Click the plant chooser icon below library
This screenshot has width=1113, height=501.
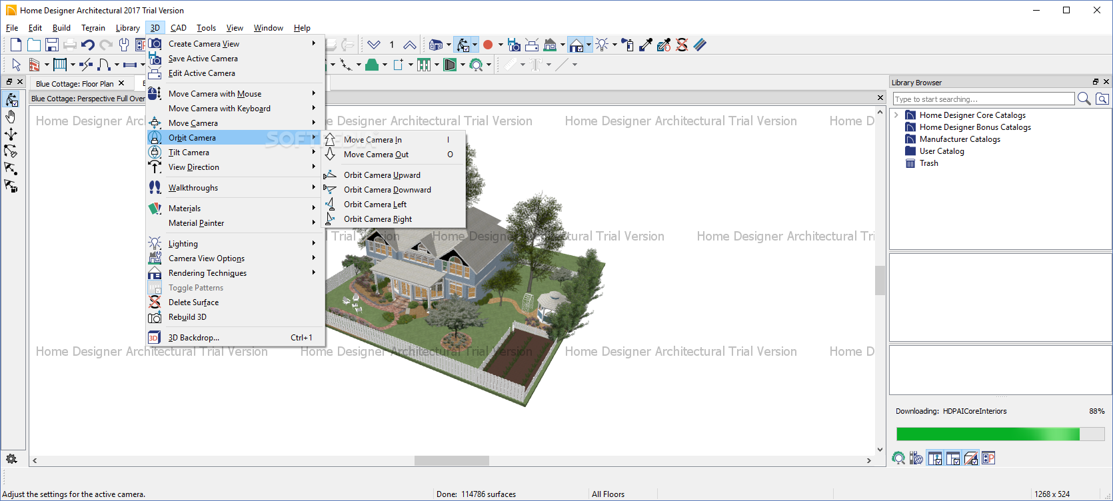tap(899, 458)
